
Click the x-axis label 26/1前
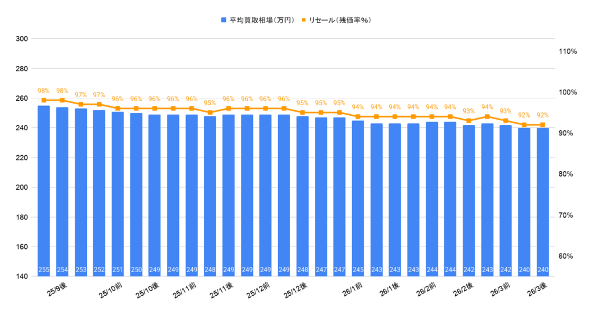[353, 290]
